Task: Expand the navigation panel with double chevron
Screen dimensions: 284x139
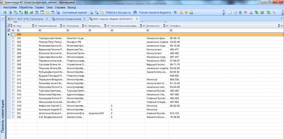Action: [3, 19]
